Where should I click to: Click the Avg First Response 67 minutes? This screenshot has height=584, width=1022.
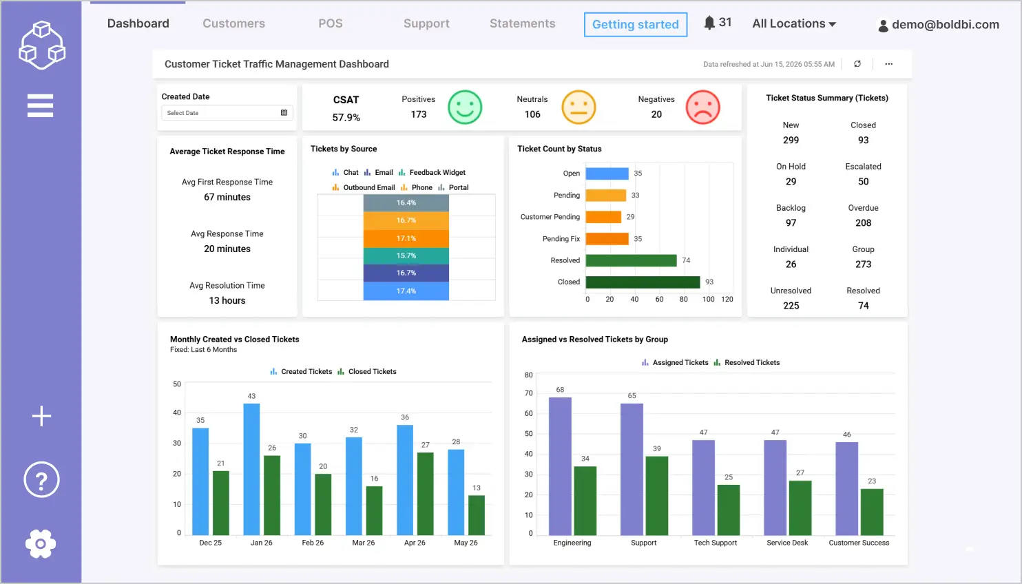(227, 198)
